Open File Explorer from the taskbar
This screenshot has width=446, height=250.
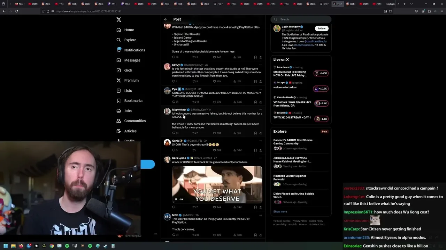pos(13,246)
